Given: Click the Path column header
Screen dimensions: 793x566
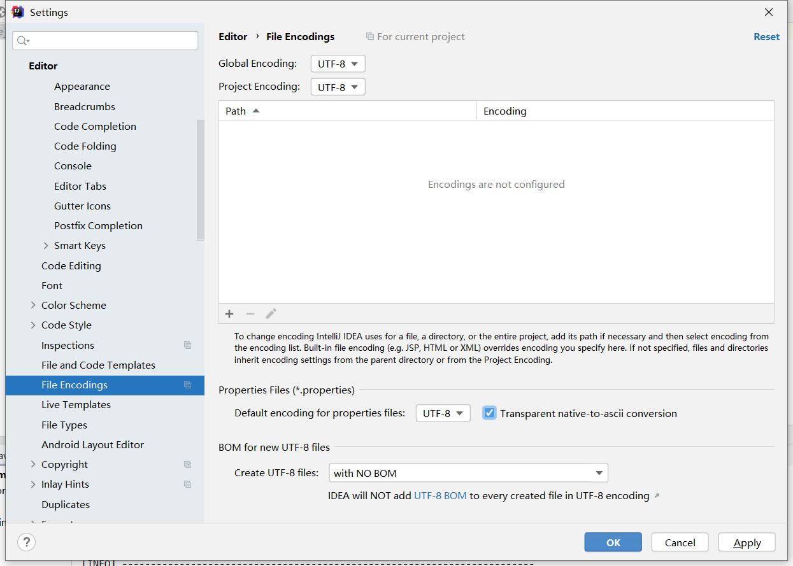Looking at the screenshot, I should point(348,111).
